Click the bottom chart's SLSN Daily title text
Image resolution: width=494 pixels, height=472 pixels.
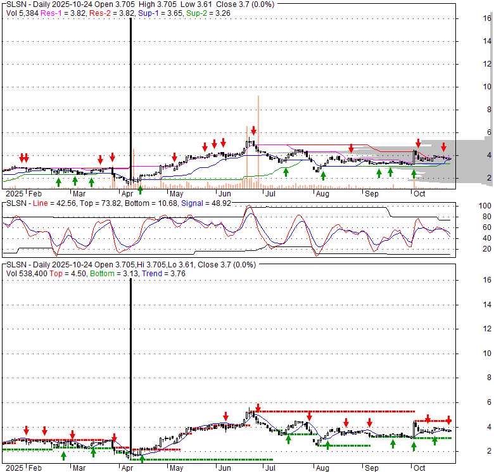(131, 265)
